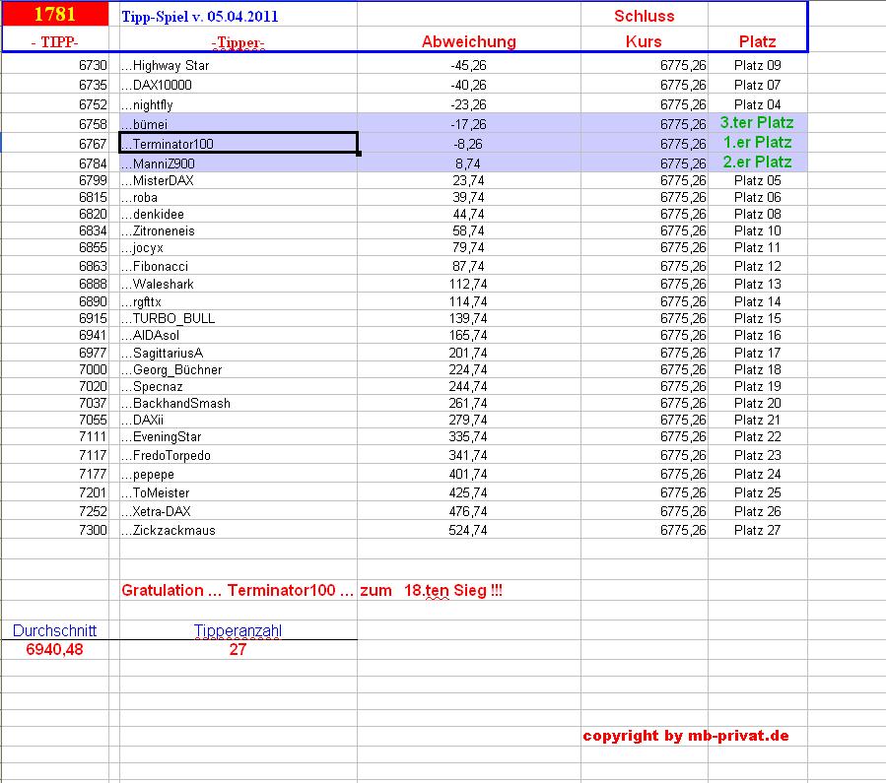Click the FredoTorpedo cell
The width and height of the screenshot is (886, 783).
[x=238, y=456]
